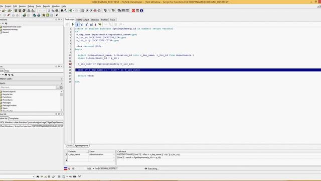Click the highlighted Run button in the debug toolbar
This screenshot has width=321, height=181.
77,25
